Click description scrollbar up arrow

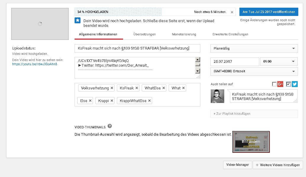198,60
